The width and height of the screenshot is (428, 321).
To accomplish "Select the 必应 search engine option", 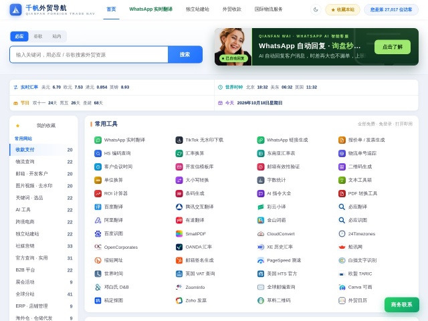I will (19, 36).
